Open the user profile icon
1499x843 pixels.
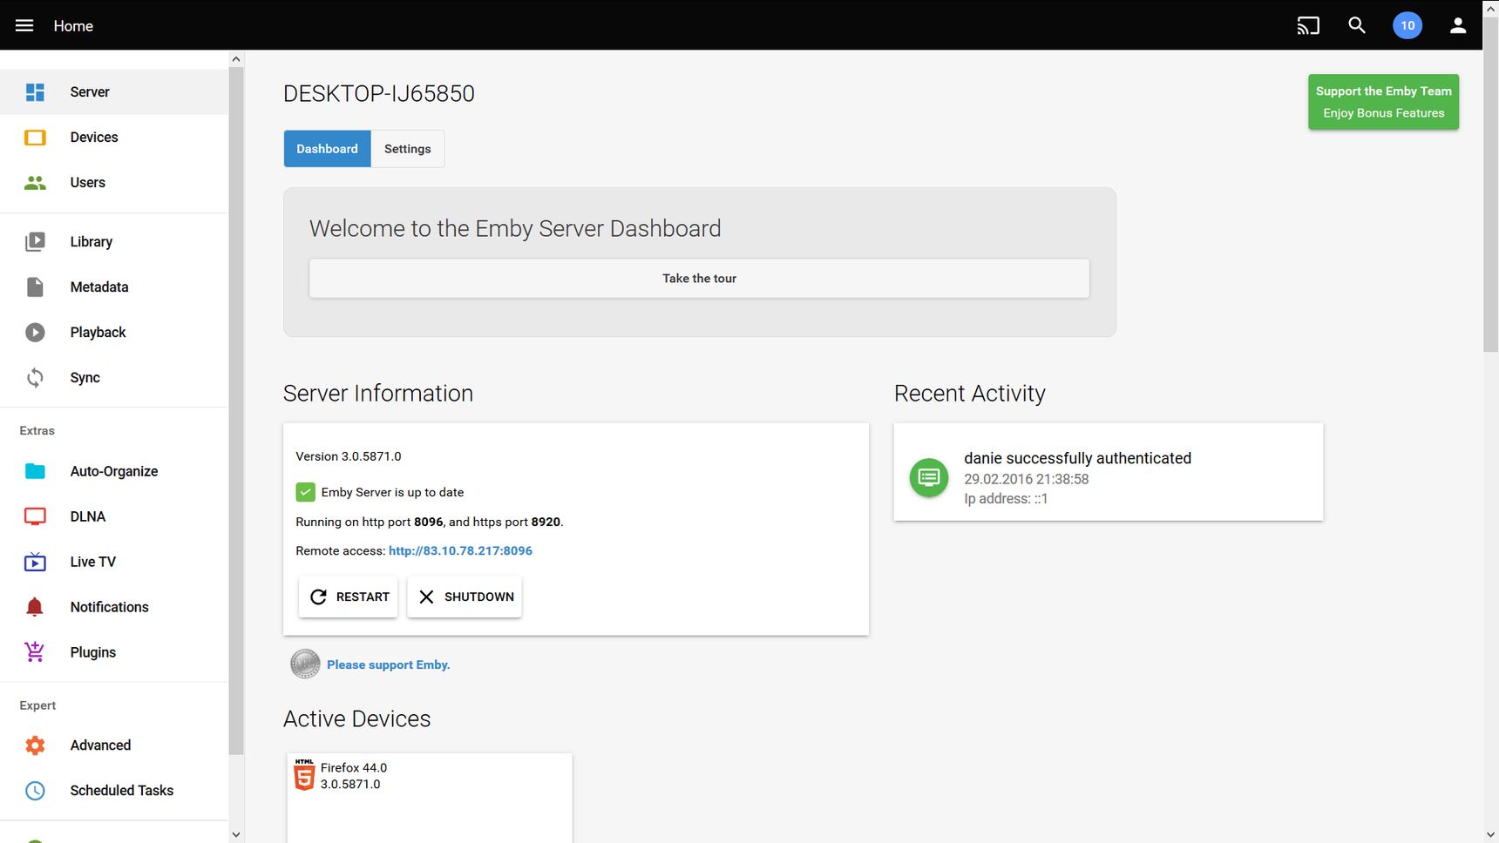point(1458,25)
